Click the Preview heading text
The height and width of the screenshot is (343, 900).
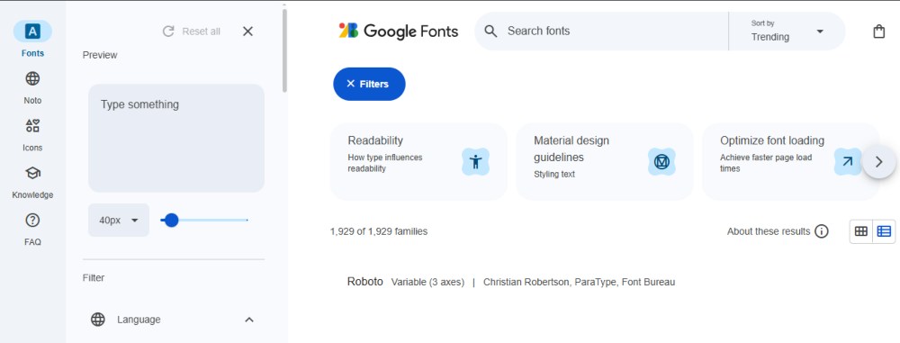pos(100,55)
